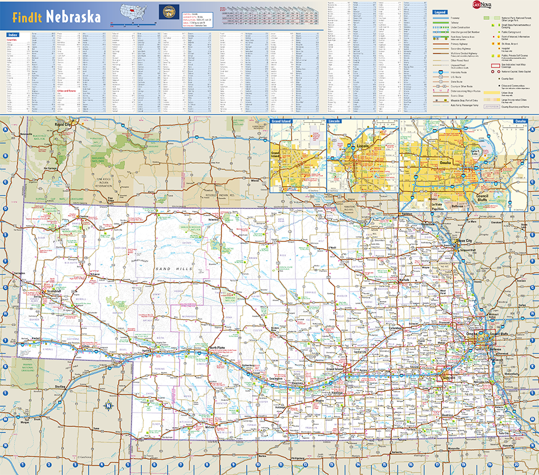This screenshot has width=539, height=475.
Task: Click the State Route oval symbol in legend
Action: 441,82
